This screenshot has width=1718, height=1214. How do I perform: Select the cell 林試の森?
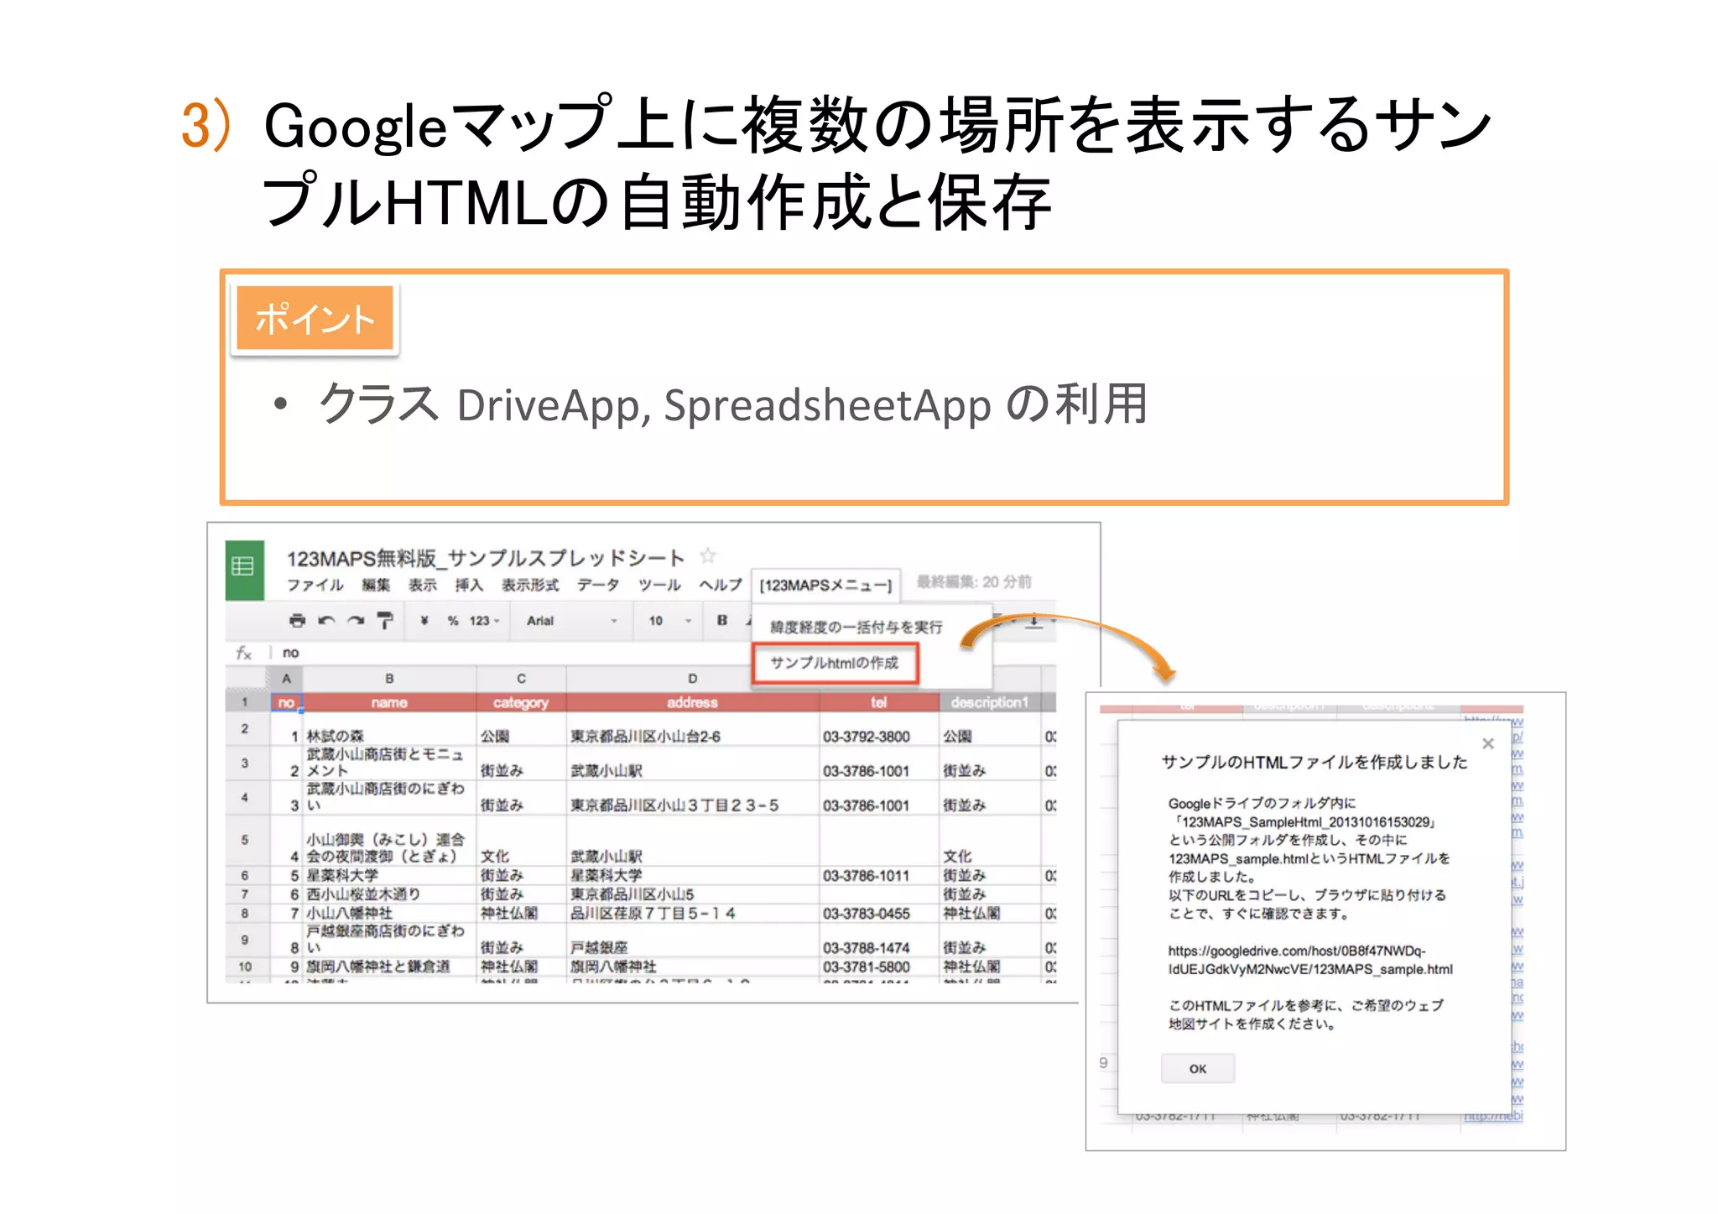tap(389, 729)
